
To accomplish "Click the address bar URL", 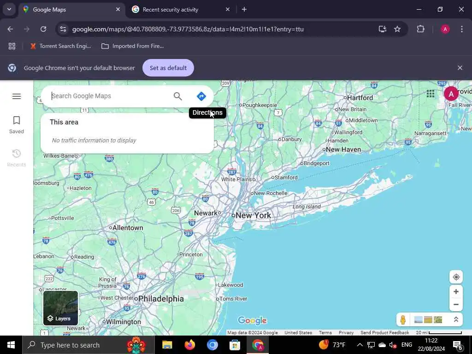I will point(188,29).
